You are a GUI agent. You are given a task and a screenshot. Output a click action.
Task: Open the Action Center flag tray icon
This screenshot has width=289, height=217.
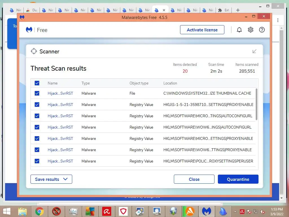point(249,212)
